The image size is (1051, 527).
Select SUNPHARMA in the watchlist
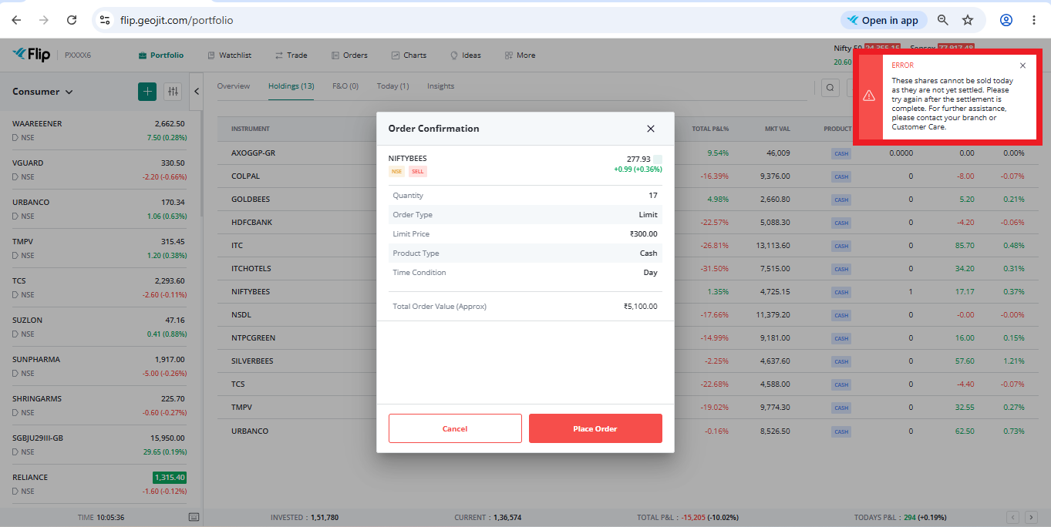[x=99, y=366]
